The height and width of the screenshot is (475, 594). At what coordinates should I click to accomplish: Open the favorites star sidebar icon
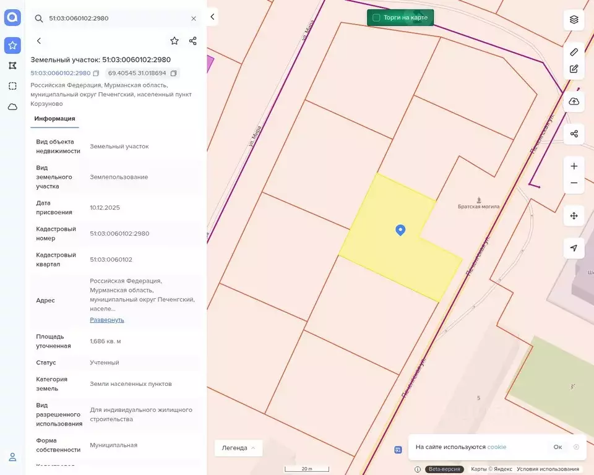12,45
